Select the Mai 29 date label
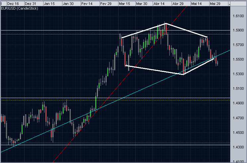The image size is (247, 163). [215, 4]
